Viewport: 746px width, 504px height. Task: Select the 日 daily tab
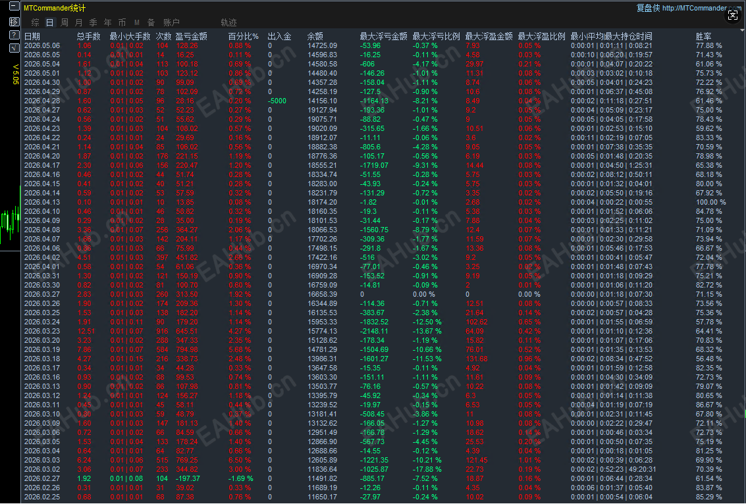(x=49, y=22)
